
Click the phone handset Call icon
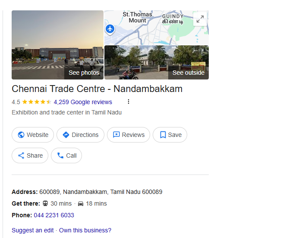click(60, 155)
